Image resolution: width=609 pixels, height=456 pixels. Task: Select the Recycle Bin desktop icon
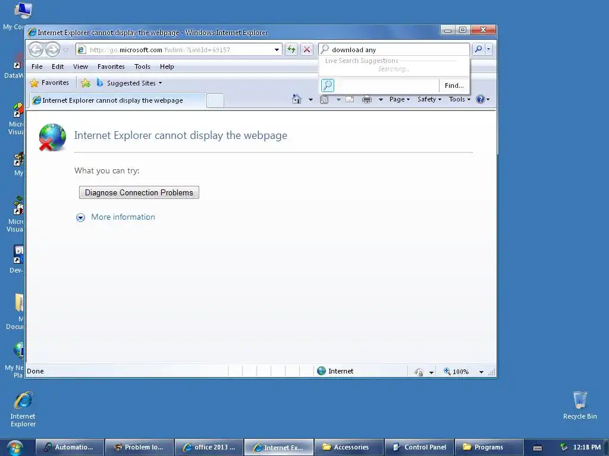tap(580, 405)
